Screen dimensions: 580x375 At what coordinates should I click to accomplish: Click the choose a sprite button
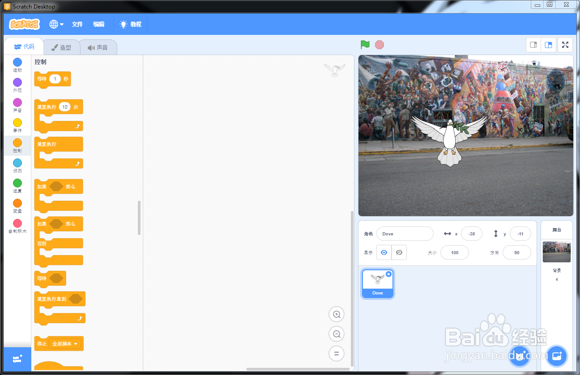click(519, 356)
